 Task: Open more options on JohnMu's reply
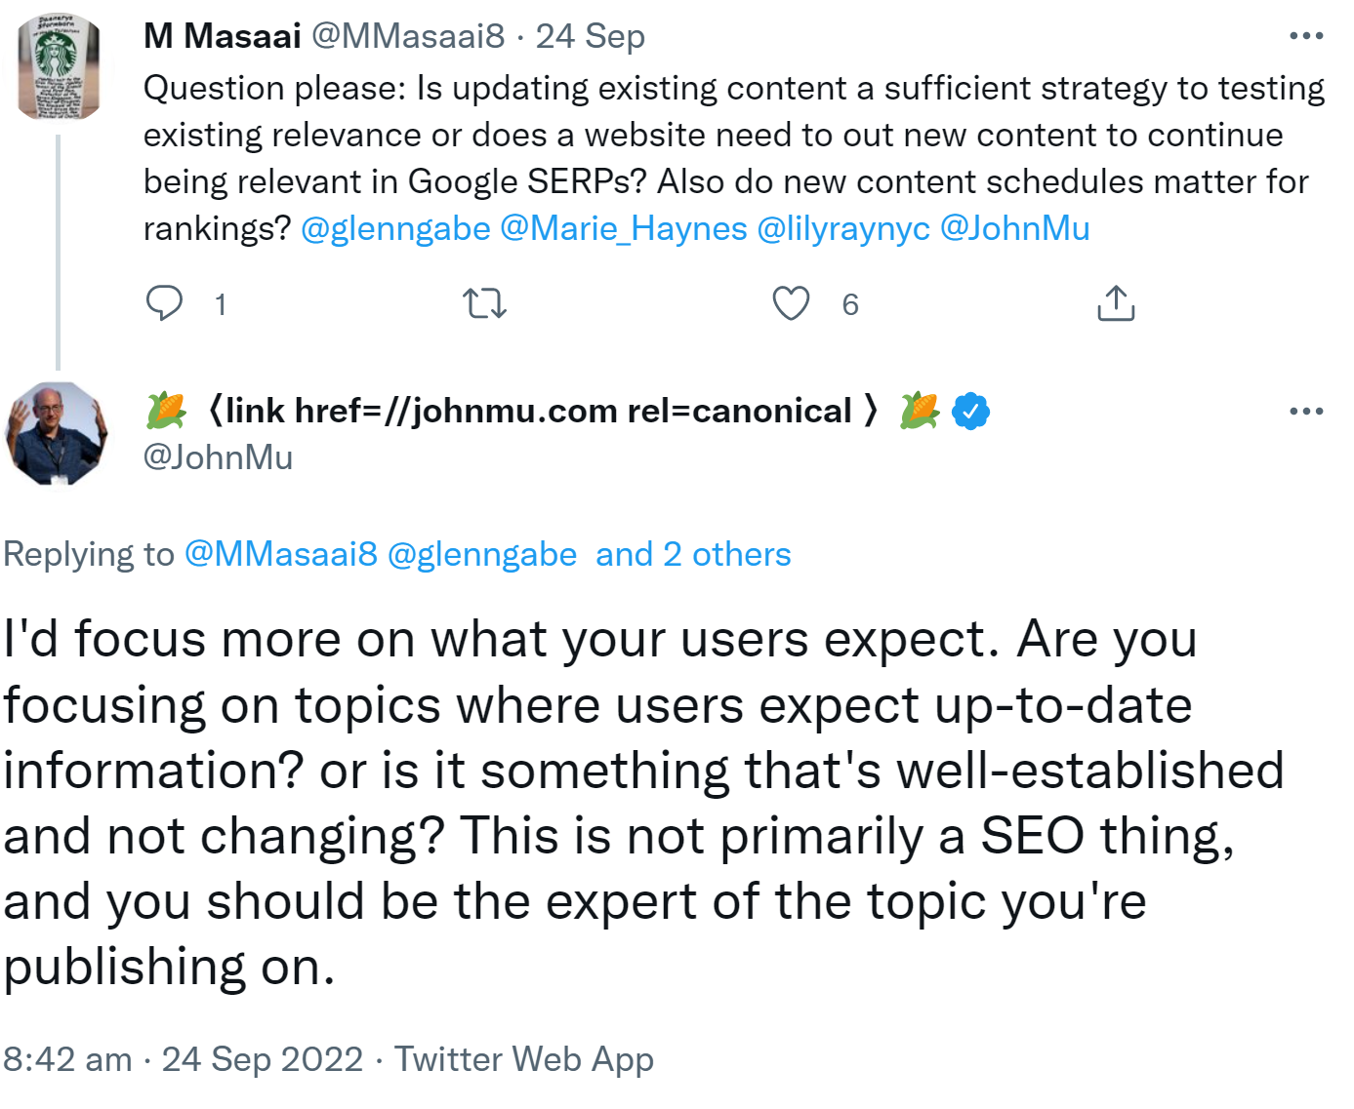pos(1305,411)
